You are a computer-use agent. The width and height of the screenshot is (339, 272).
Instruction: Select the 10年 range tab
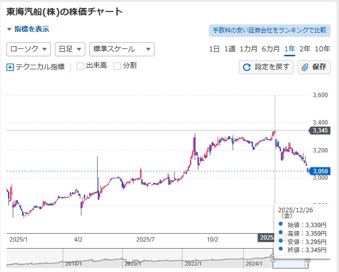323,49
